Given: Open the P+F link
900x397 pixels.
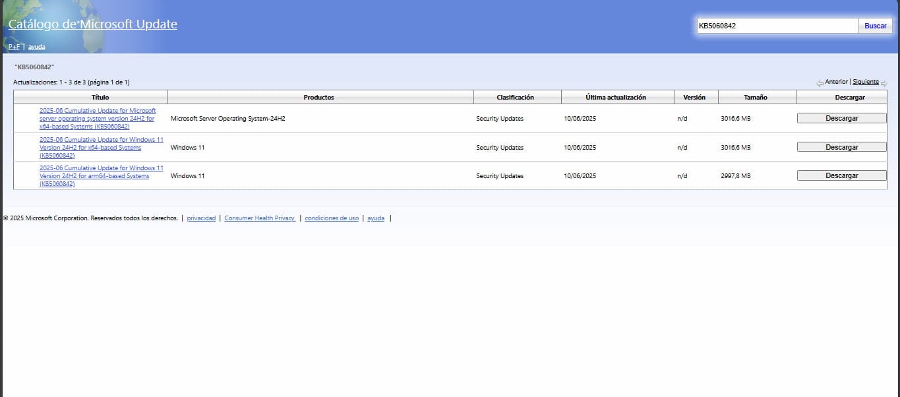Looking at the screenshot, I should (x=14, y=47).
